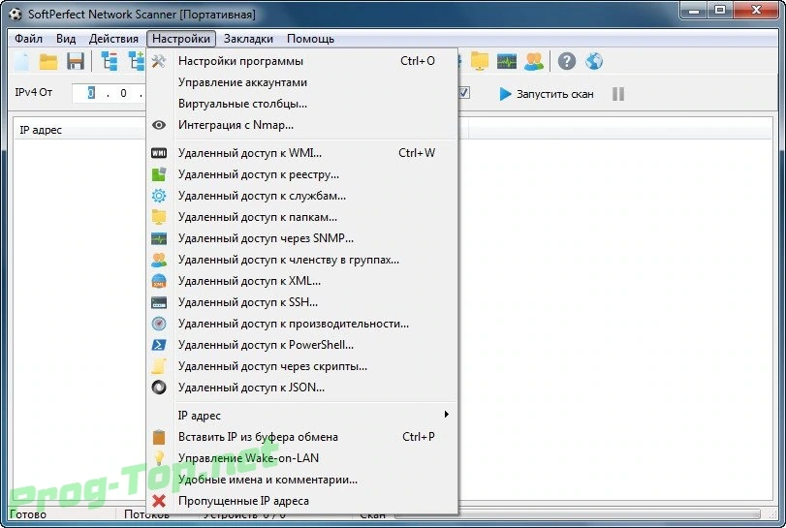
Task: Select Удаленный доступ к SSH entry
Action: [302, 302]
